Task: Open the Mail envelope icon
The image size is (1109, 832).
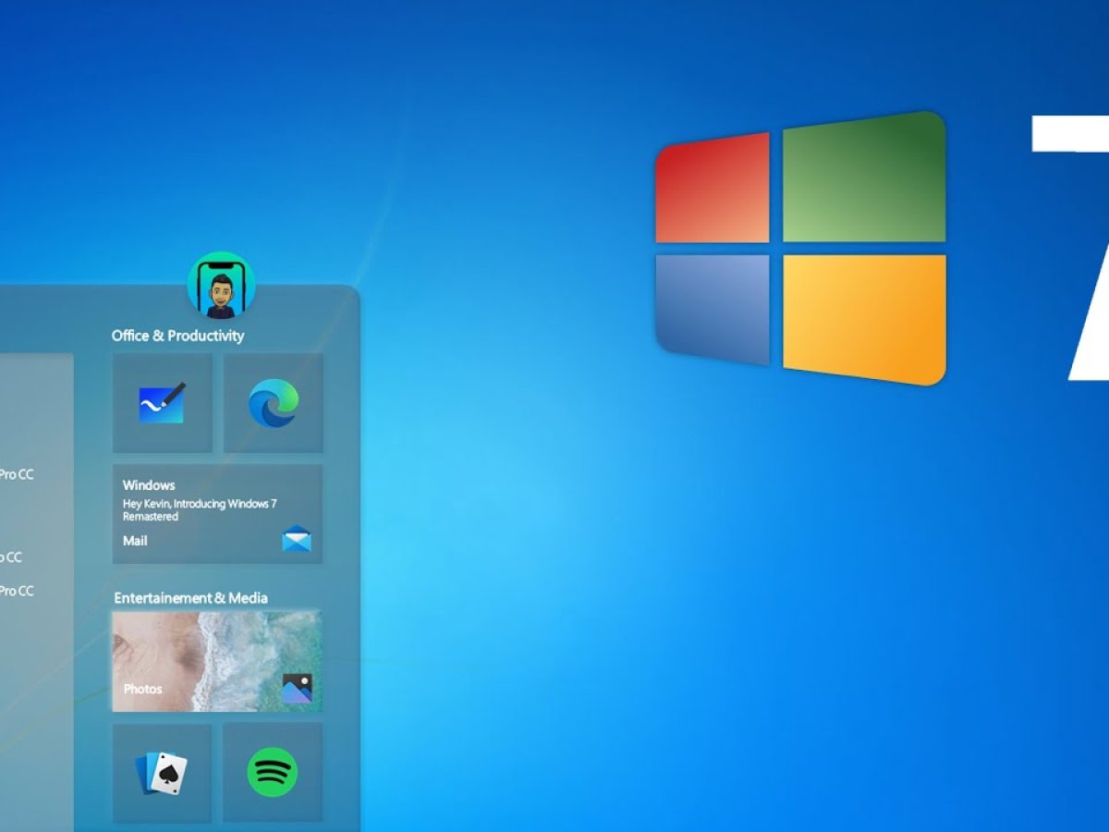Action: click(297, 538)
